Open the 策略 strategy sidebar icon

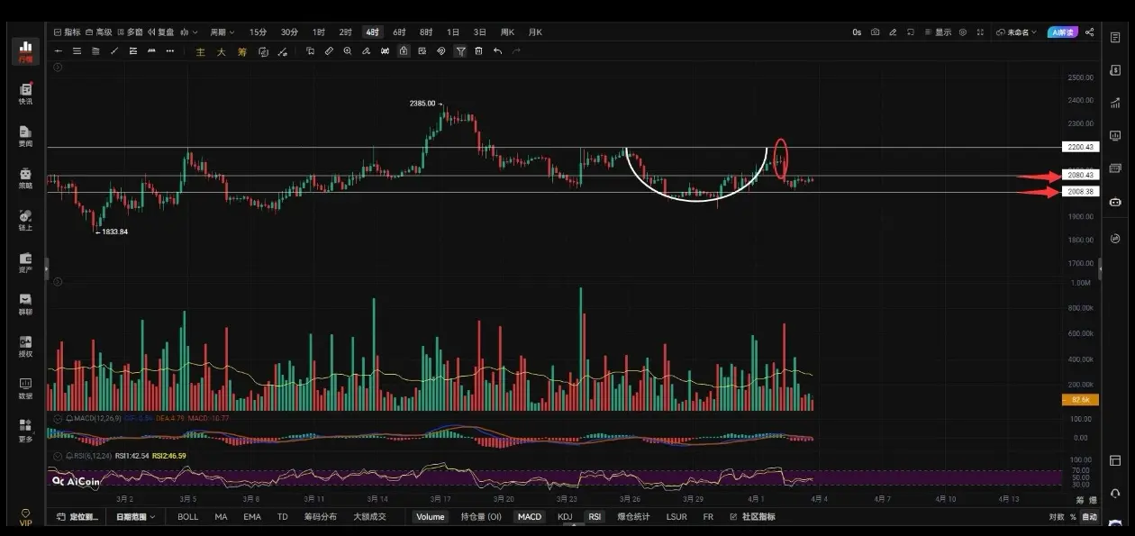[x=25, y=178]
